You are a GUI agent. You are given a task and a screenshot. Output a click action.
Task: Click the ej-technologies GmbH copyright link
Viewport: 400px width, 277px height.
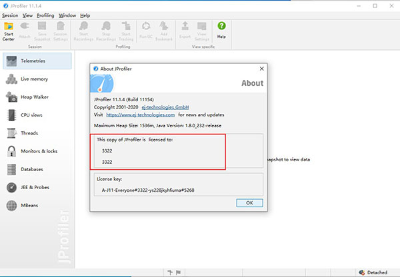pyautogui.click(x=167, y=107)
